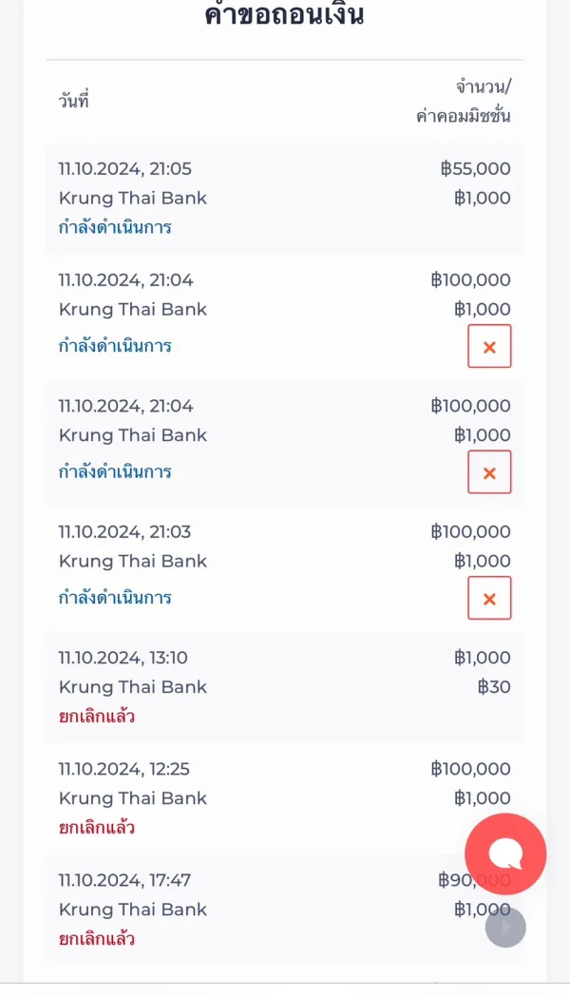Click the จำนวน/ค่าคอมมิชชั่น amount column header
This screenshot has width=570, height=996.
(x=464, y=102)
